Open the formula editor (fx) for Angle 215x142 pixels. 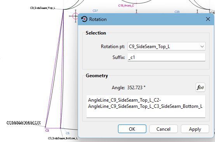click(x=200, y=87)
